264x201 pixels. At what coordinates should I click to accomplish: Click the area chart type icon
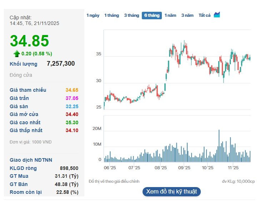[x=217, y=15]
